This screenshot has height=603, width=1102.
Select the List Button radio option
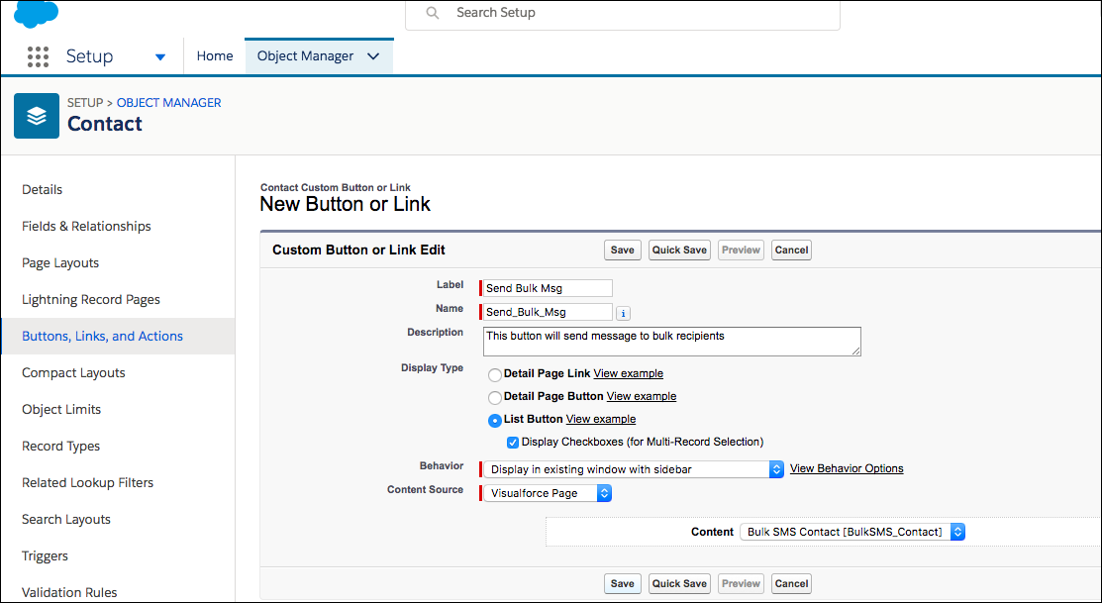[495, 420]
